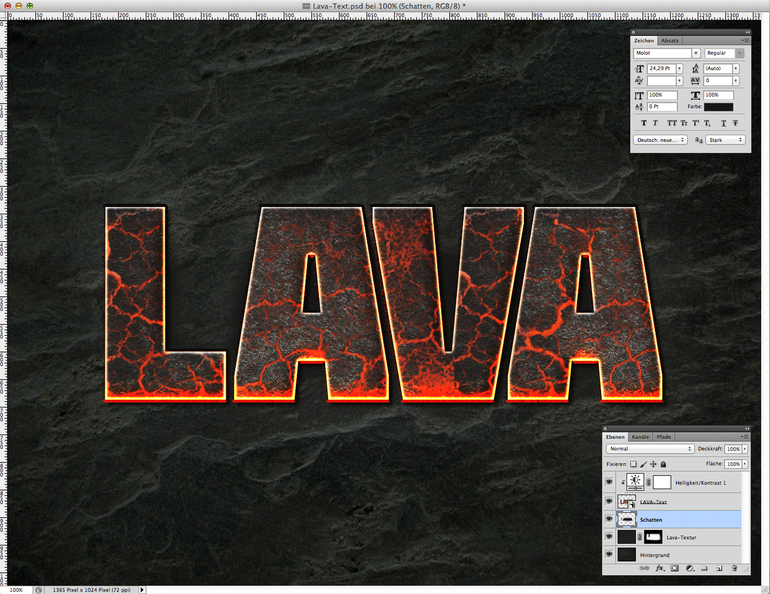Screen dimensions: 770x594
Task: Enable all caps (TT) text formatting
Action: pos(671,123)
